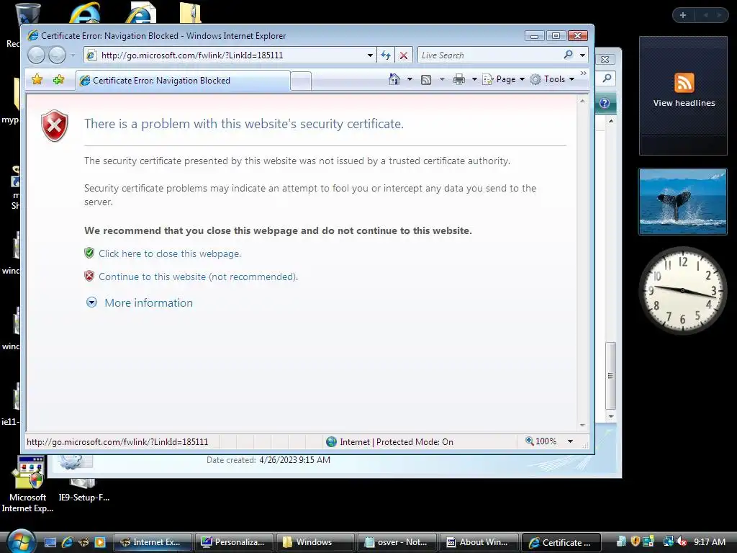Switch to Windows folder taskbar button
The width and height of the screenshot is (737, 553).
coord(315,542)
